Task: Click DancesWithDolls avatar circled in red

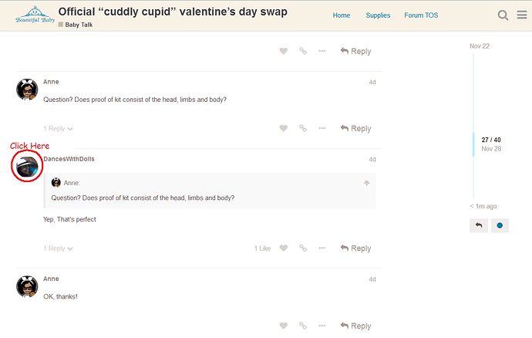Action: 27,167
